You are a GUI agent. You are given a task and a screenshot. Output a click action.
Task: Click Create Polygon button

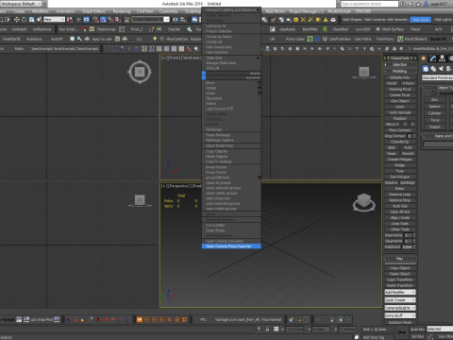point(400,160)
